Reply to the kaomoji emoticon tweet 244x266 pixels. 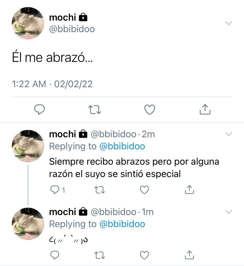tap(55, 255)
